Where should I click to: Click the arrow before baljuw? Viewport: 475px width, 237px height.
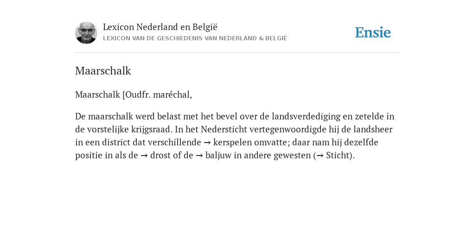(199, 156)
